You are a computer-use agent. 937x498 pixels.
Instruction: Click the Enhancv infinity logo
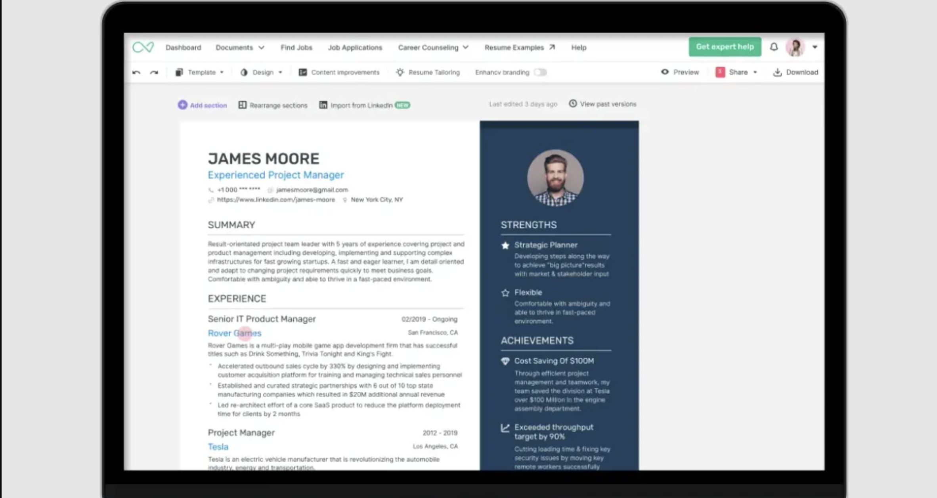click(x=143, y=47)
